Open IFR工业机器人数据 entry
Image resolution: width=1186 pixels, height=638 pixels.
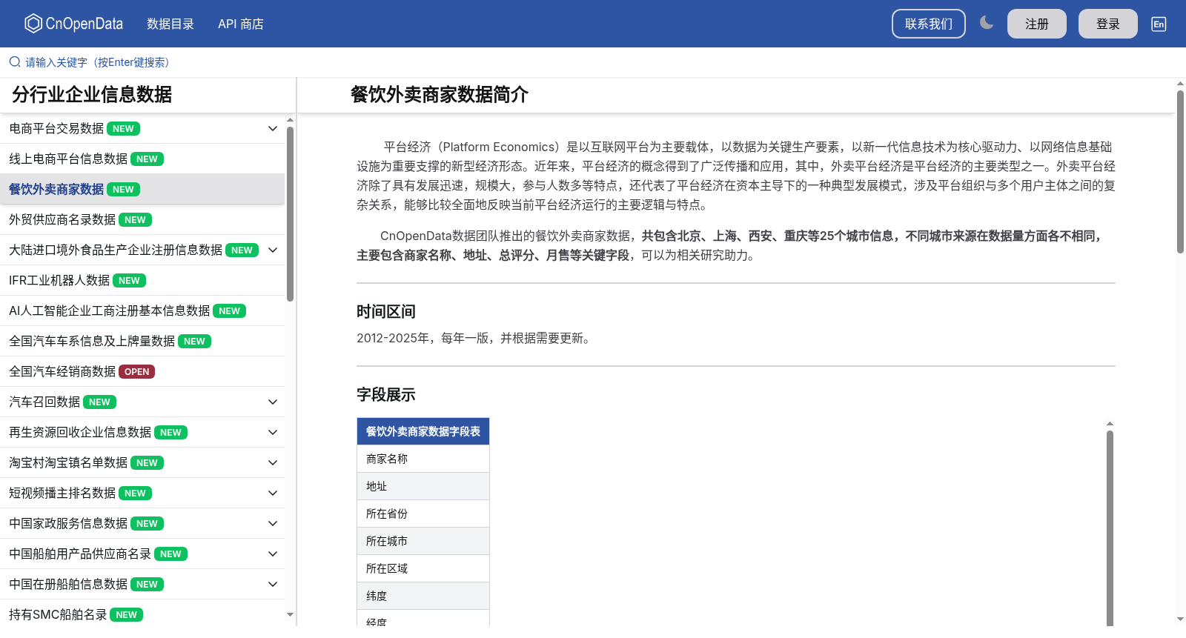(x=142, y=281)
